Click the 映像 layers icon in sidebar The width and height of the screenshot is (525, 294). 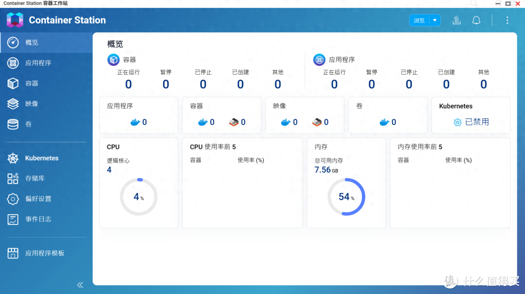tap(13, 104)
